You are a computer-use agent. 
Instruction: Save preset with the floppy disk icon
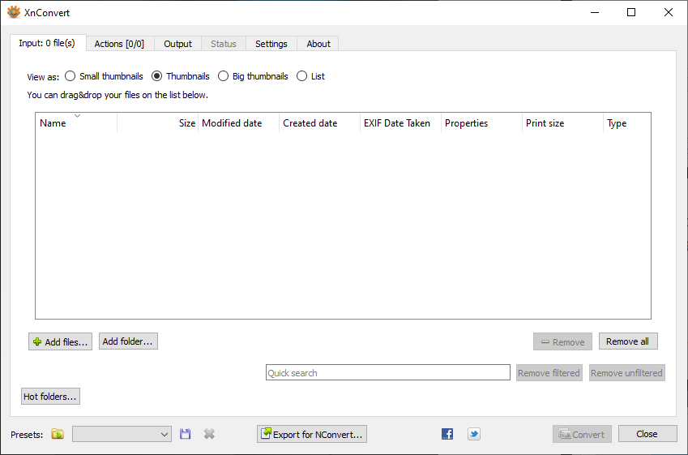tap(185, 435)
